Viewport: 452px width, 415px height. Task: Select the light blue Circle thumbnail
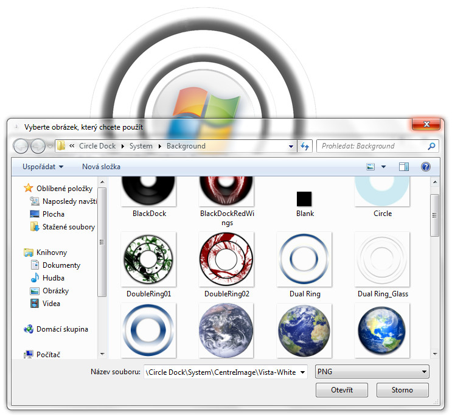[382, 192]
